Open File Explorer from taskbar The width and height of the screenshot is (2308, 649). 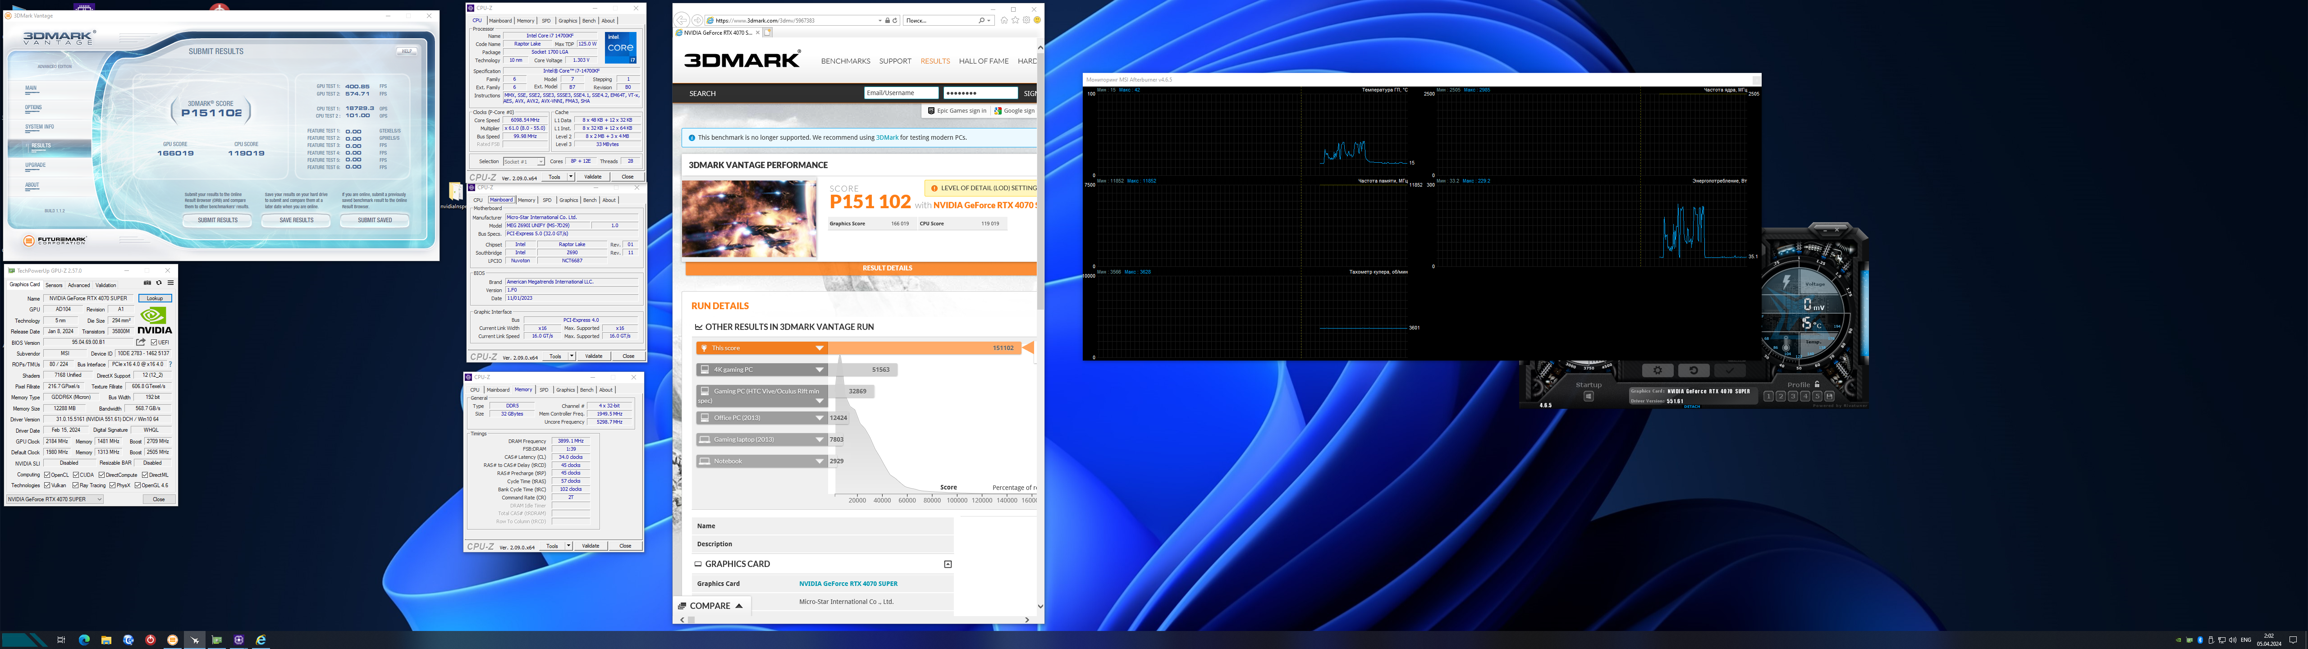click(x=106, y=639)
